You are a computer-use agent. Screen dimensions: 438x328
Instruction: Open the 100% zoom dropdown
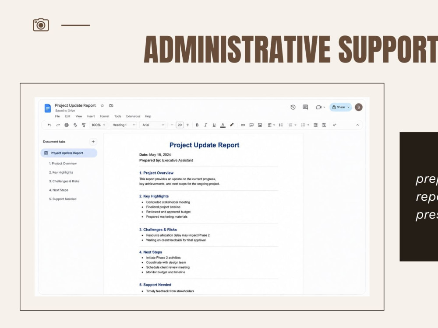pyautogui.click(x=98, y=125)
